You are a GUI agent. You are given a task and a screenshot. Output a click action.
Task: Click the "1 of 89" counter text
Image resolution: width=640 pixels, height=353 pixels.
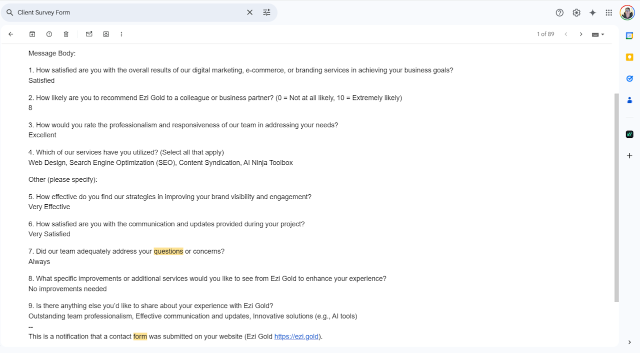(545, 34)
